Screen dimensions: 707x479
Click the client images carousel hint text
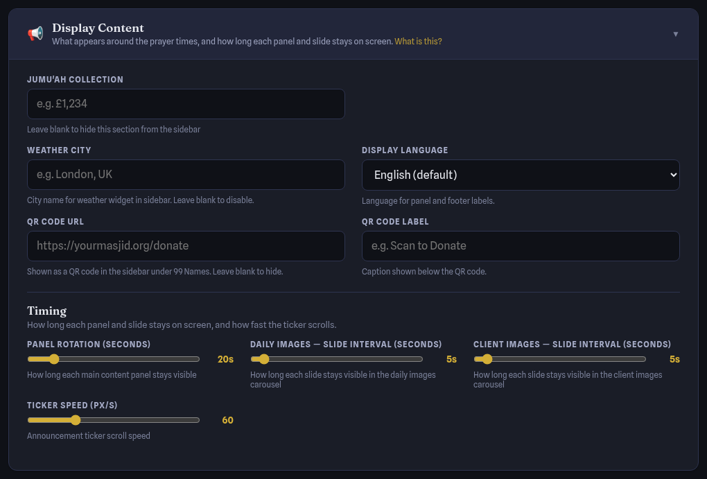point(568,380)
